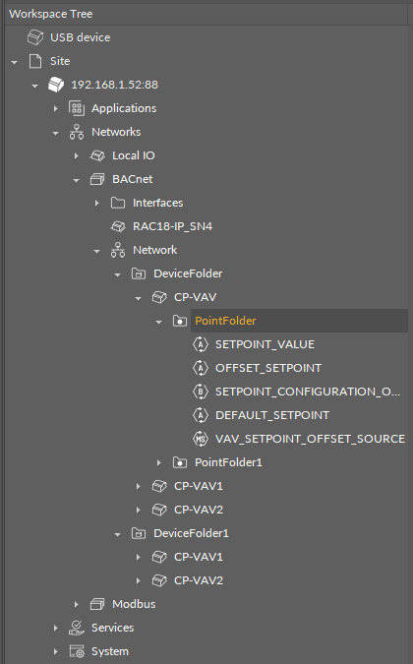Expand the PointFolder1 node

(x=159, y=462)
